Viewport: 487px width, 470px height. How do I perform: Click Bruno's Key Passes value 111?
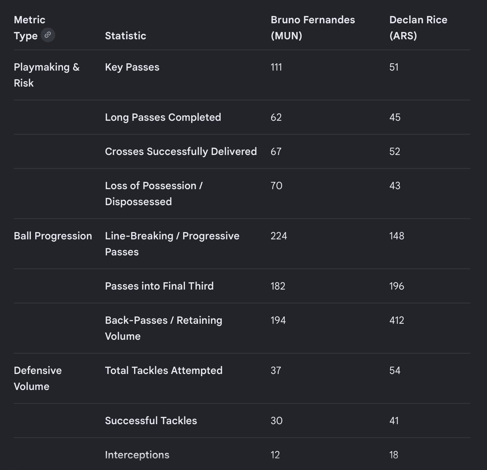pyautogui.click(x=276, y=67)
